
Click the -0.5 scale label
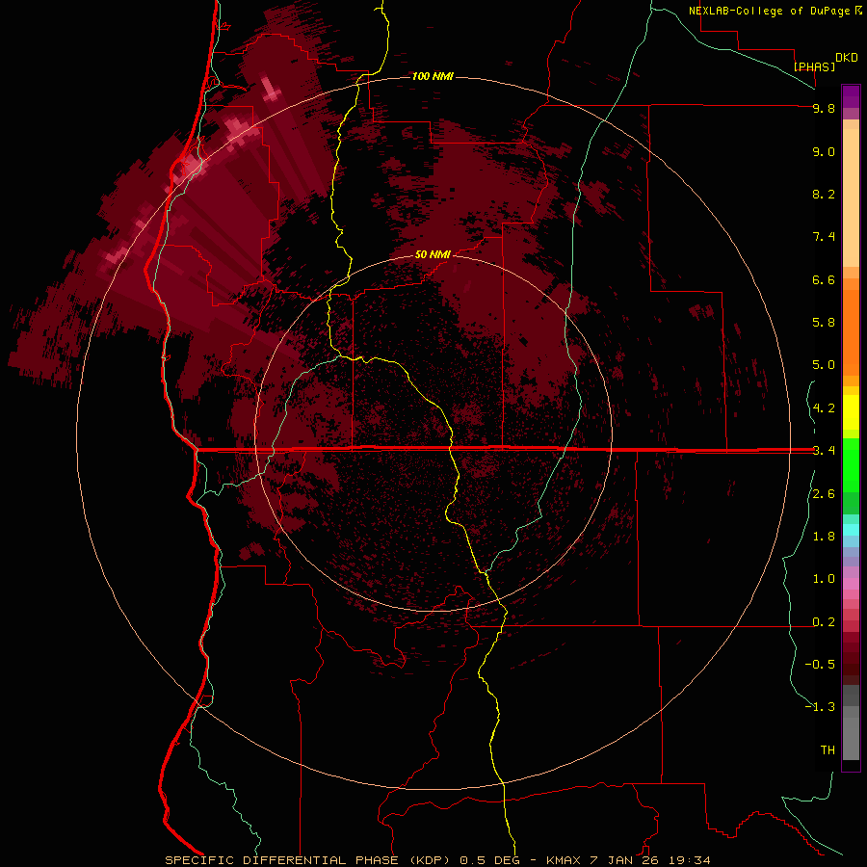pyautogui.click(x=820, y=664)
